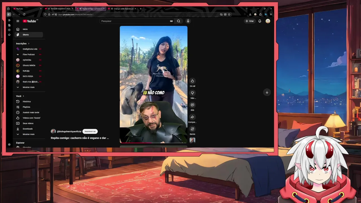
Task: Click the magnifier search button
Action: (x=179, y=21)
